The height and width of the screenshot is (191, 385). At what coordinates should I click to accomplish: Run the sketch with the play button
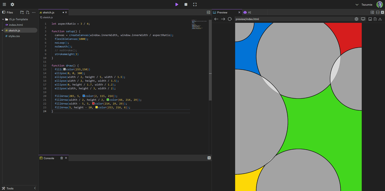177,4
